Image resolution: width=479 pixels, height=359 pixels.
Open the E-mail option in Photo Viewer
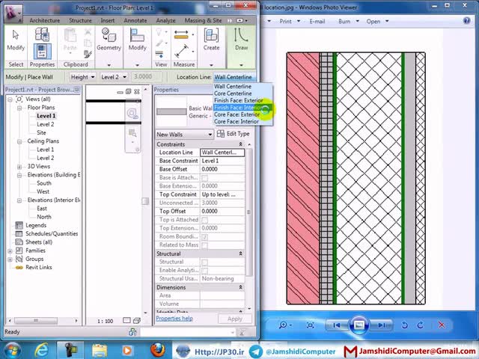click(x=317, y=21)
